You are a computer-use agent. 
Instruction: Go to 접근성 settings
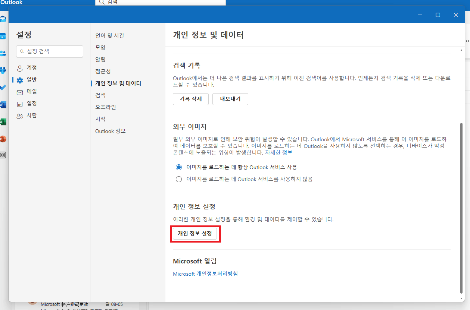coord(103,71)
